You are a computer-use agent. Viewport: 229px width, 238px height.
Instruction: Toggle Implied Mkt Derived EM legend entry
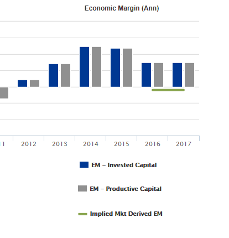[120, 214]
